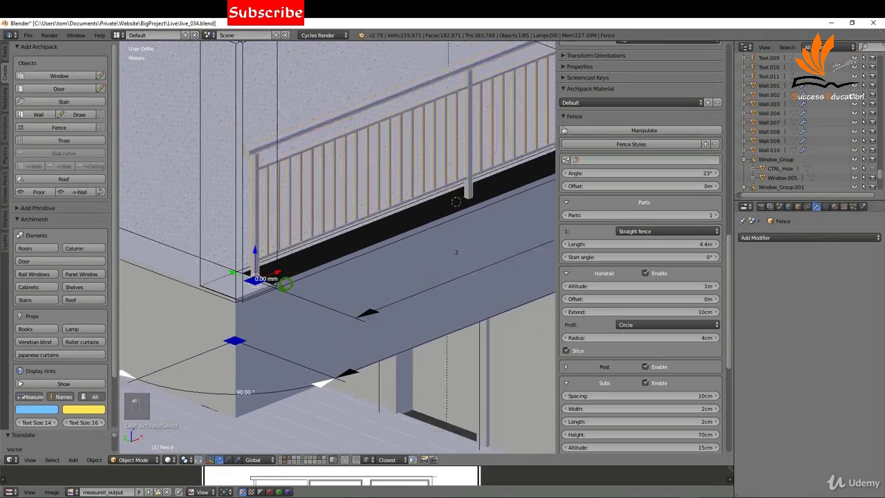Open the Circle profile dropdown
The width and height of the screenshot is (885, 498).
tap(668, 325)
